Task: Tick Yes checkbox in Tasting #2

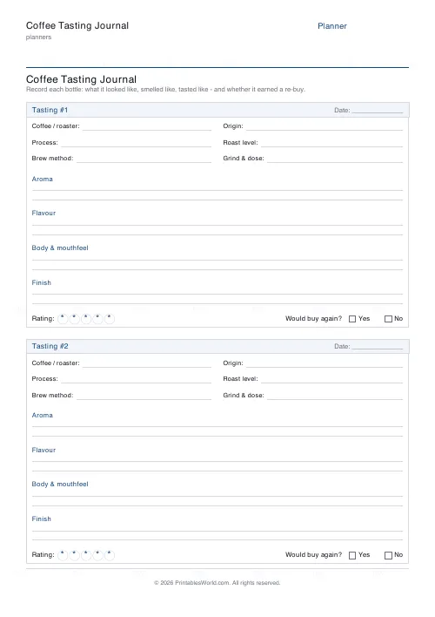Action: pos(352,555)
